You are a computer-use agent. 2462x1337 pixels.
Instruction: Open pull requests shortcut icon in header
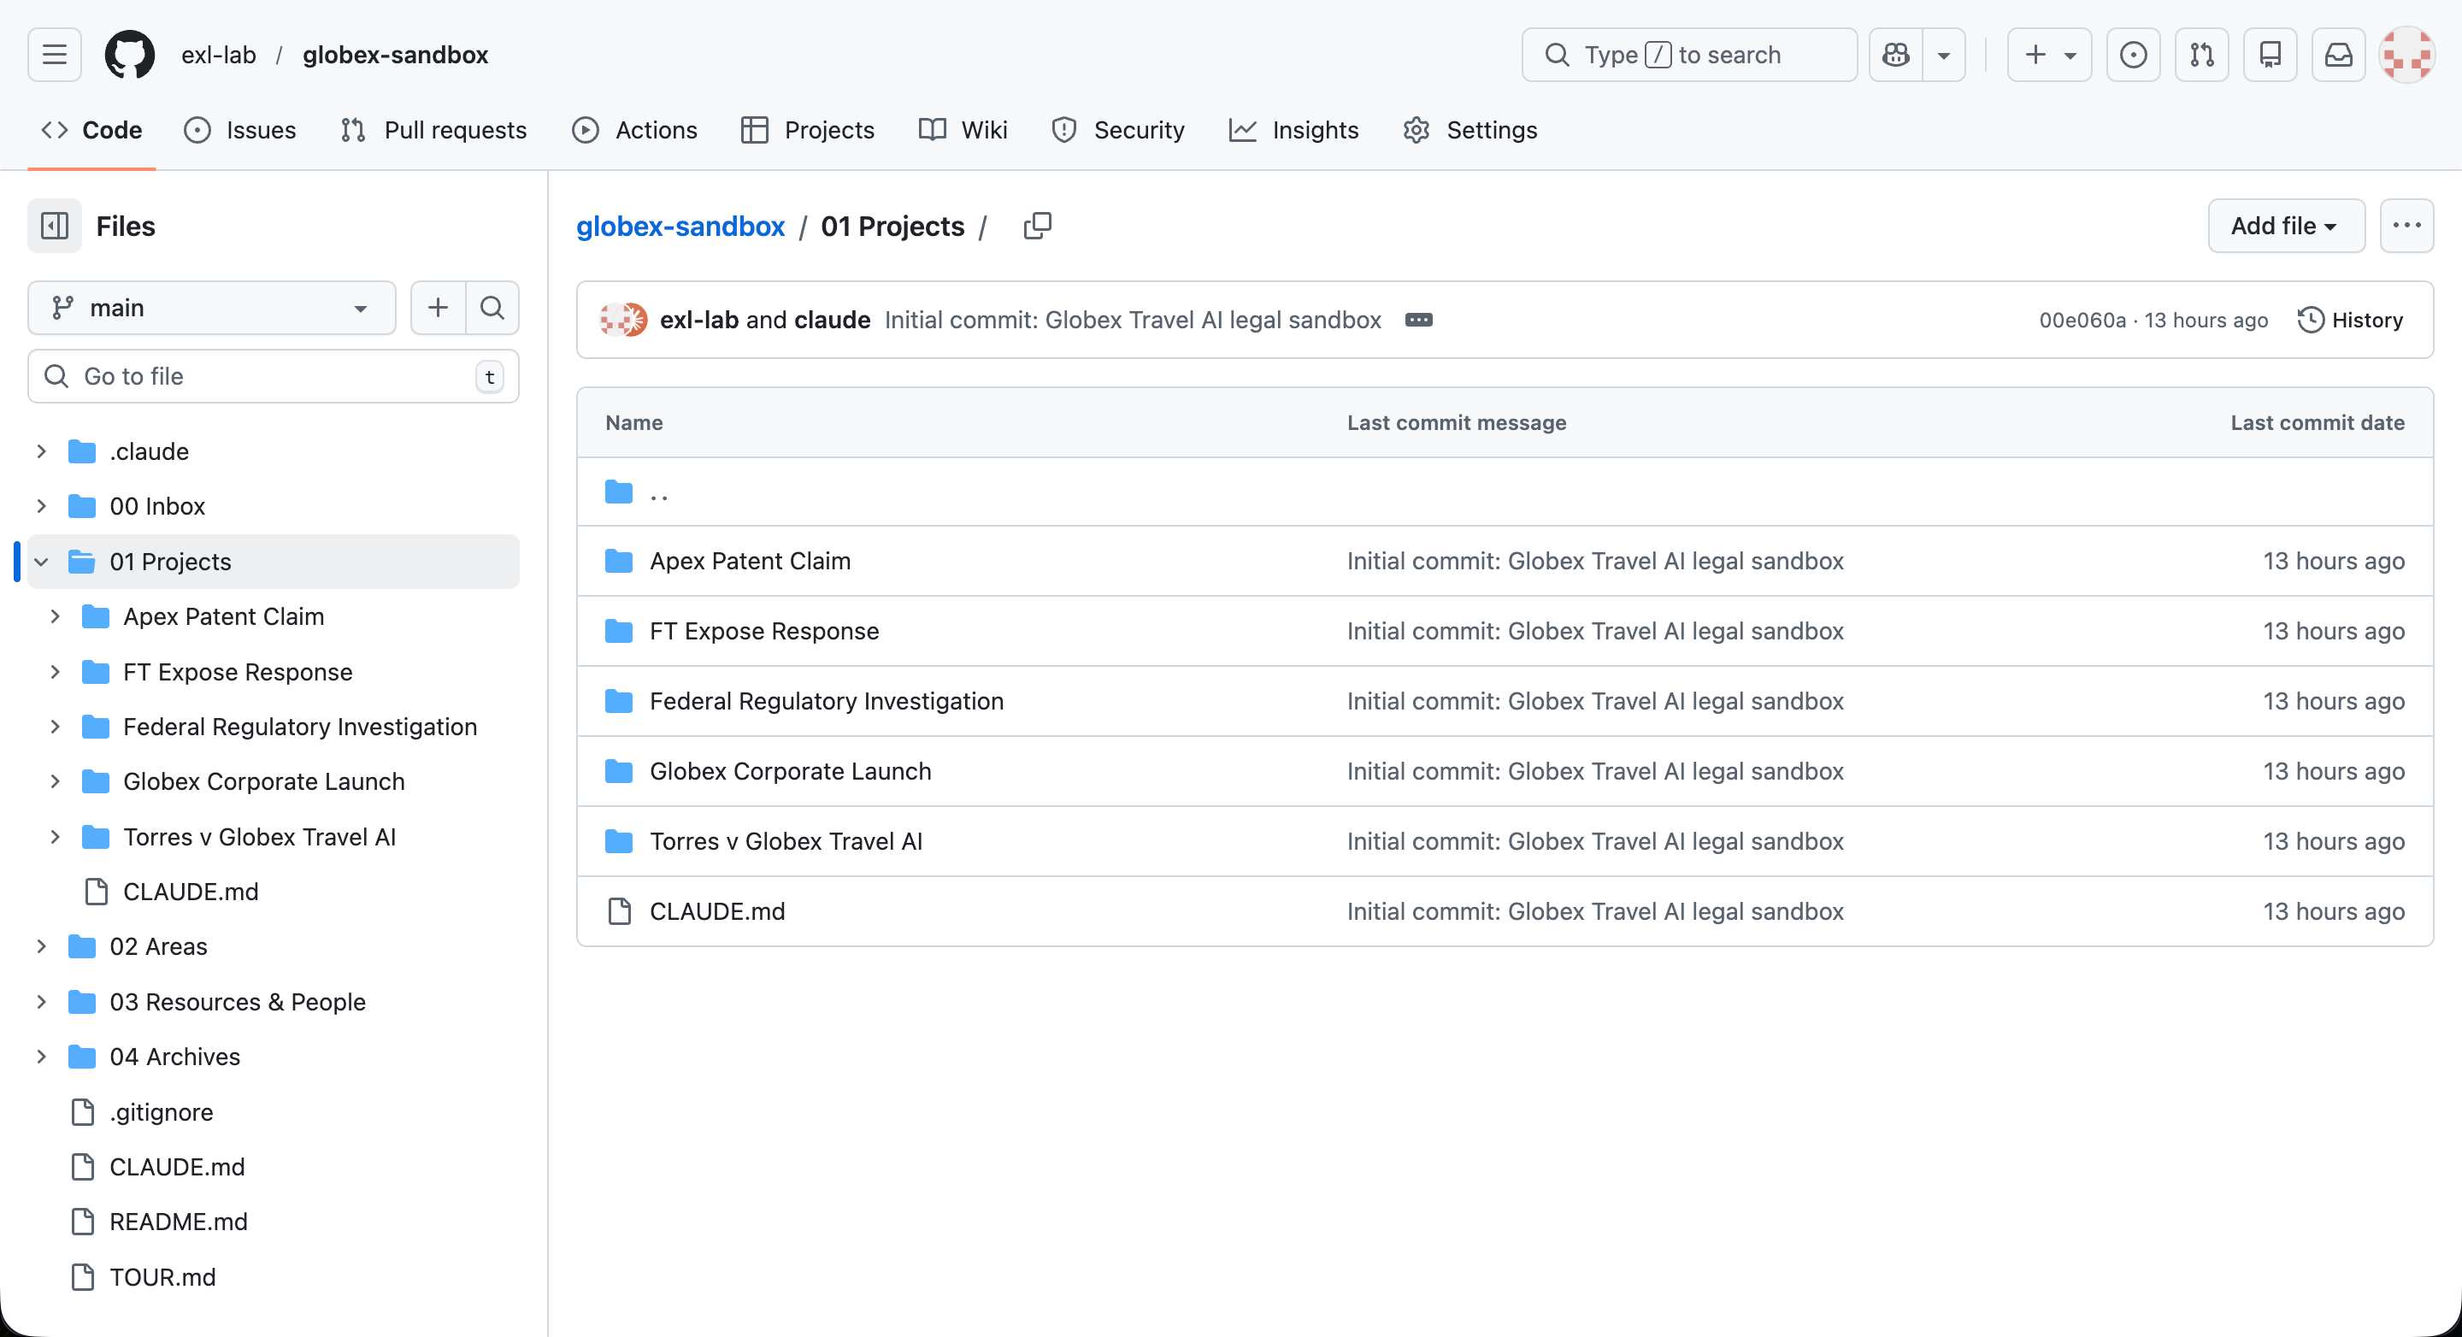[x=2201, y=55]
